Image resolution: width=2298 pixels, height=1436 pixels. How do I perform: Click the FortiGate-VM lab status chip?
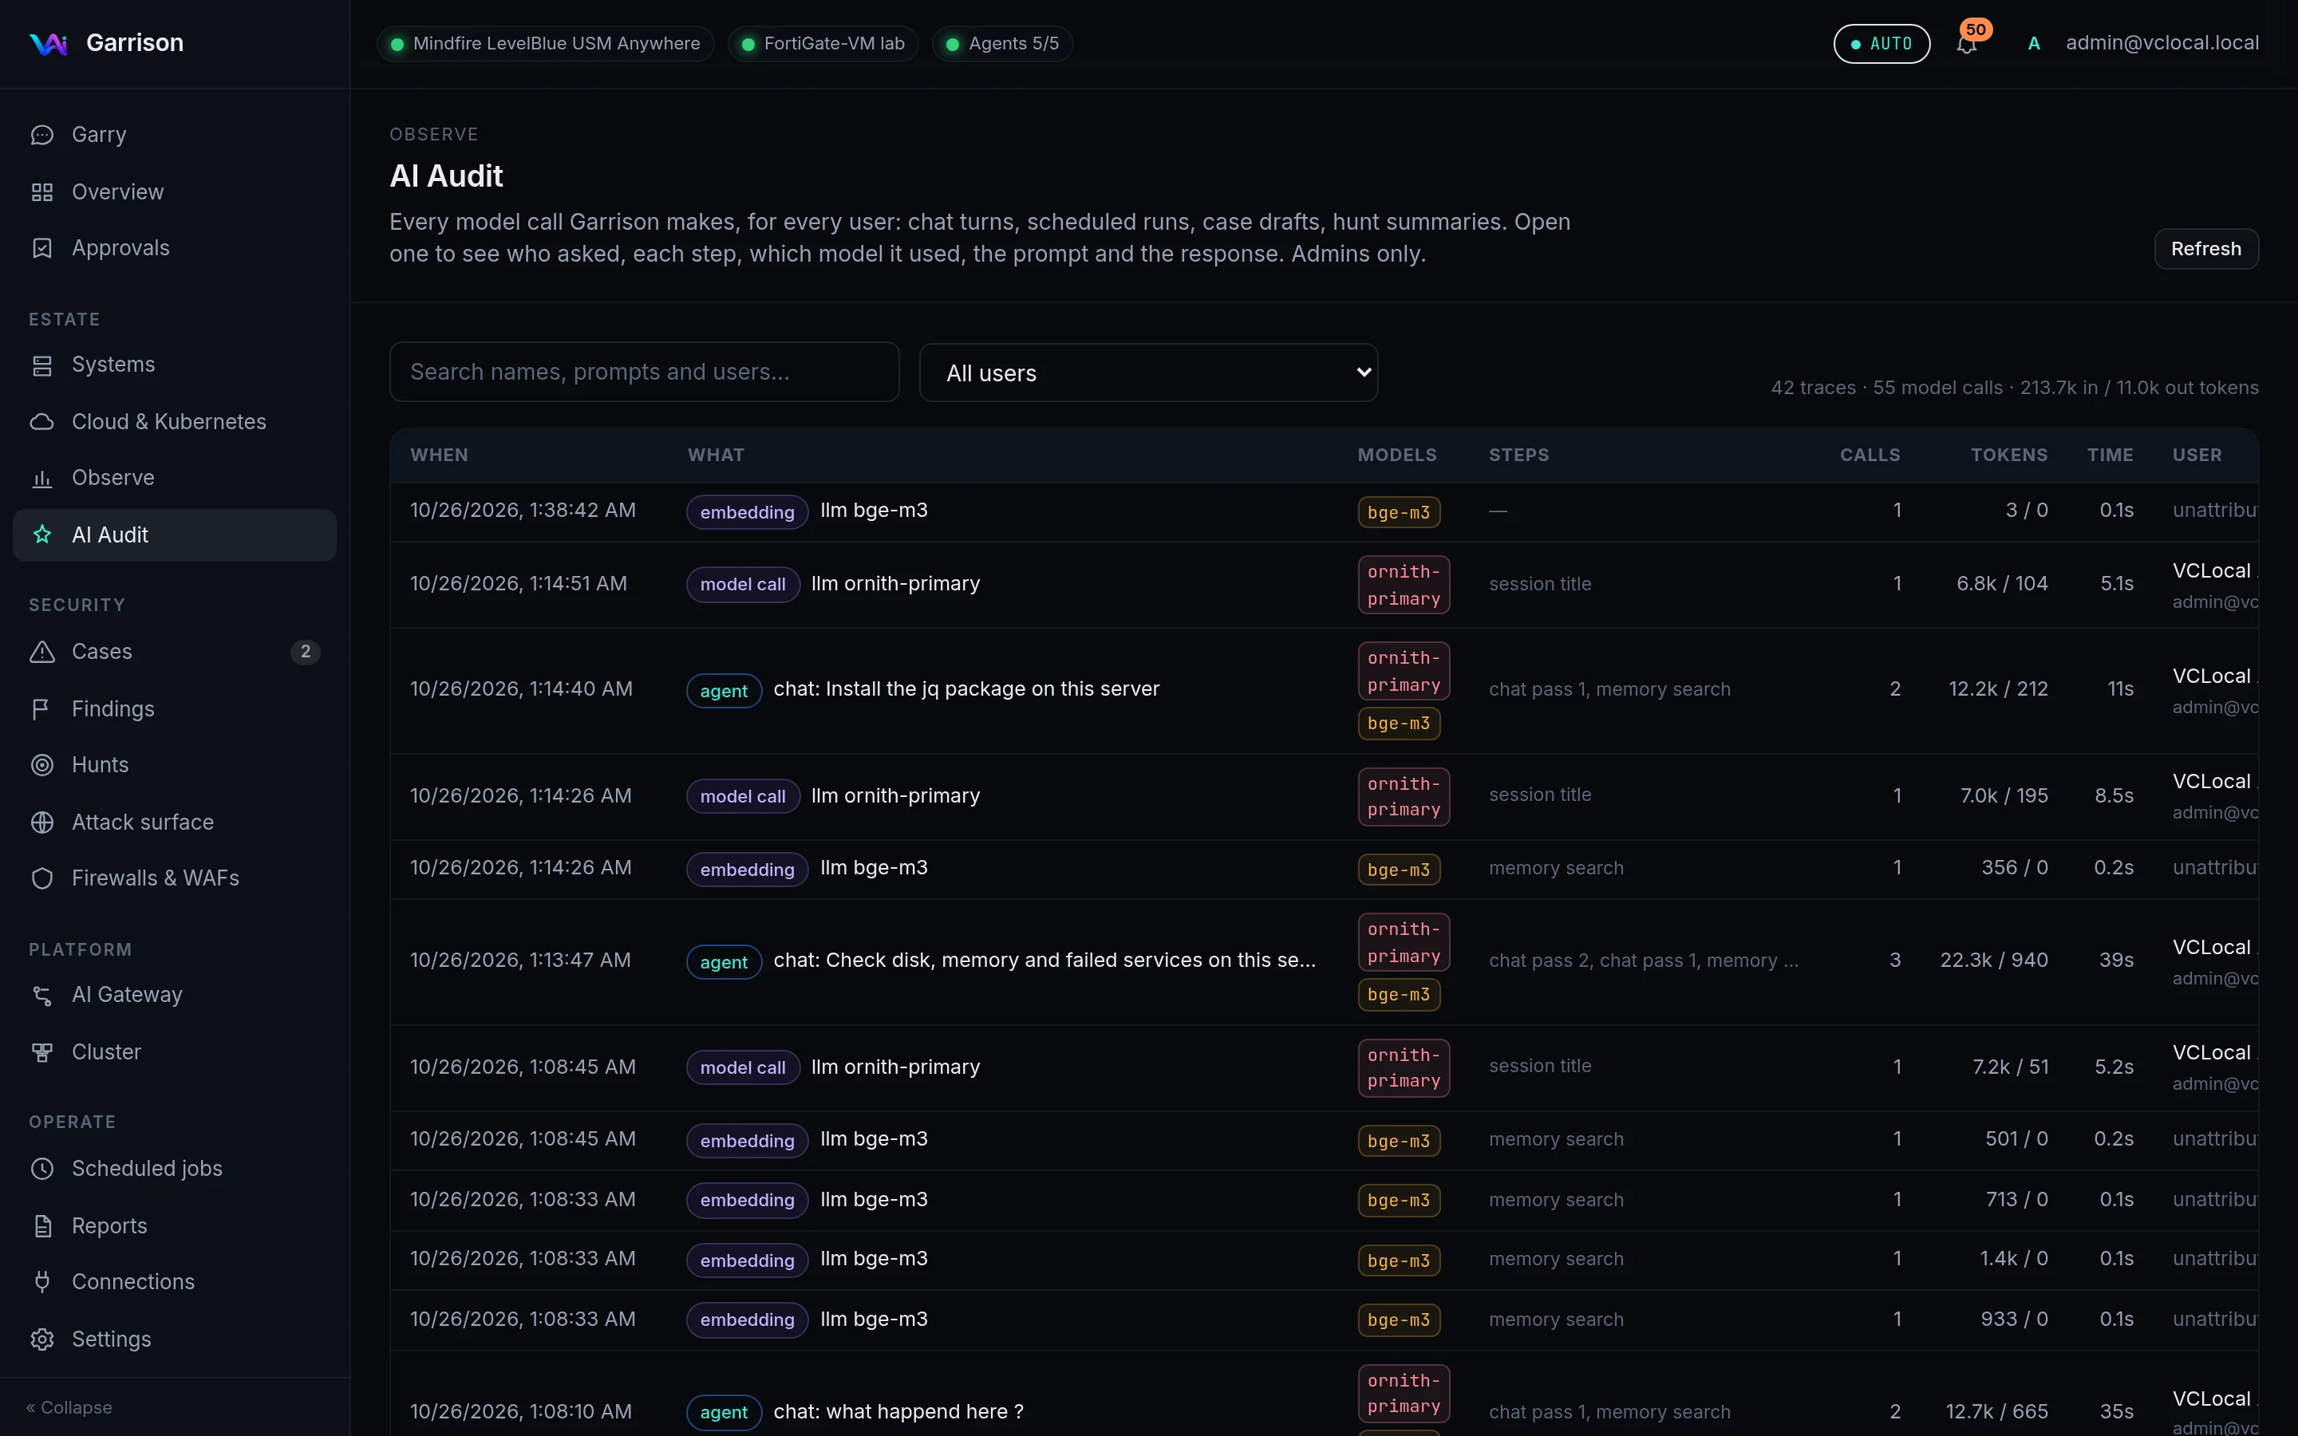[823, 44]
